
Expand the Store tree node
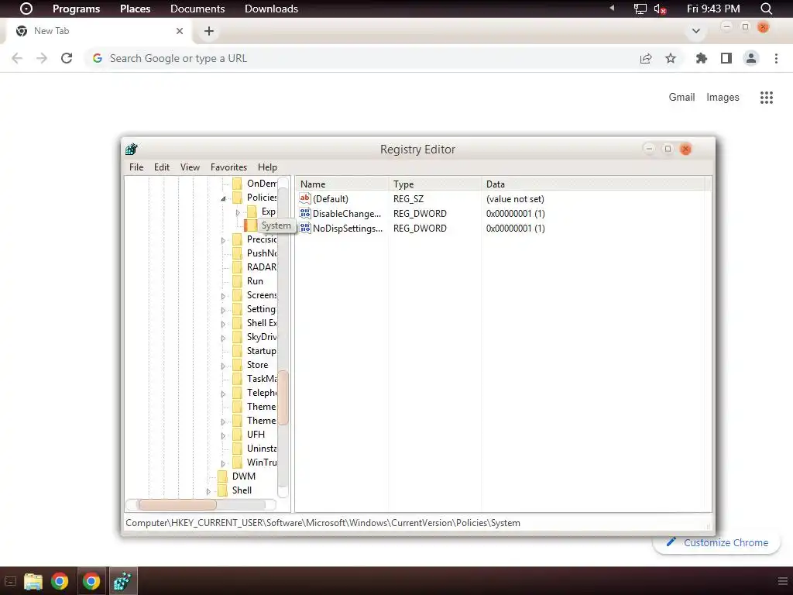[x=223, y=366]
